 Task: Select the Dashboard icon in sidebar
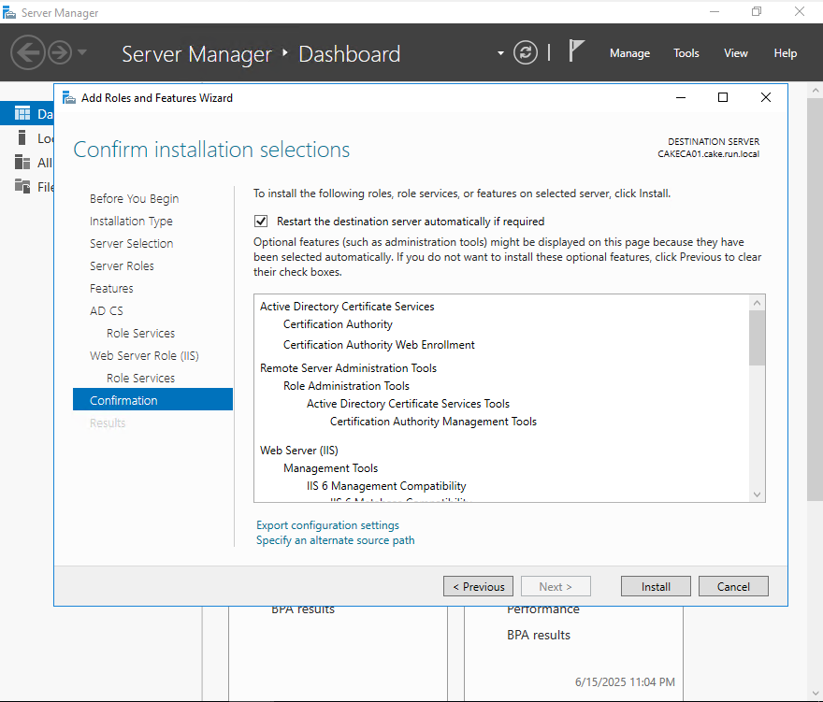22,113
